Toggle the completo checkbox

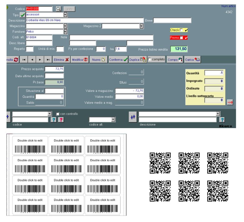150,59
